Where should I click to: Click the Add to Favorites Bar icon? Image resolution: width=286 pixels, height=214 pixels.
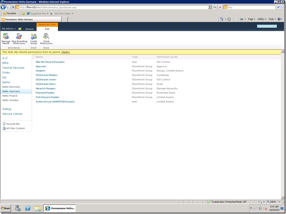[x=23, y=13]
